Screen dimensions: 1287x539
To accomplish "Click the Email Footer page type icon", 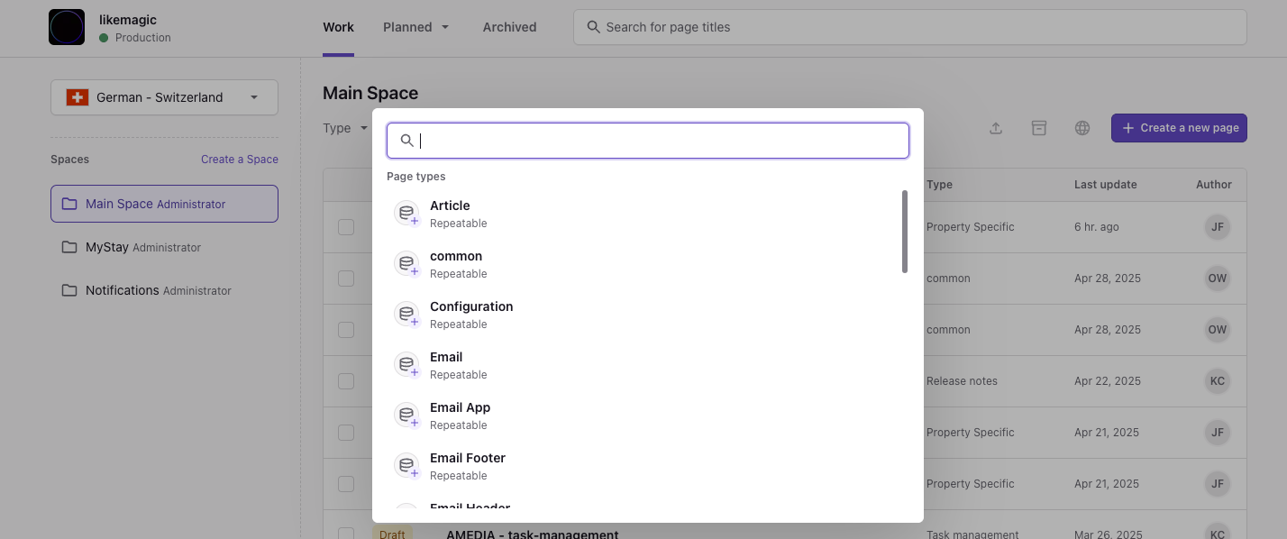I will (407, 466).
